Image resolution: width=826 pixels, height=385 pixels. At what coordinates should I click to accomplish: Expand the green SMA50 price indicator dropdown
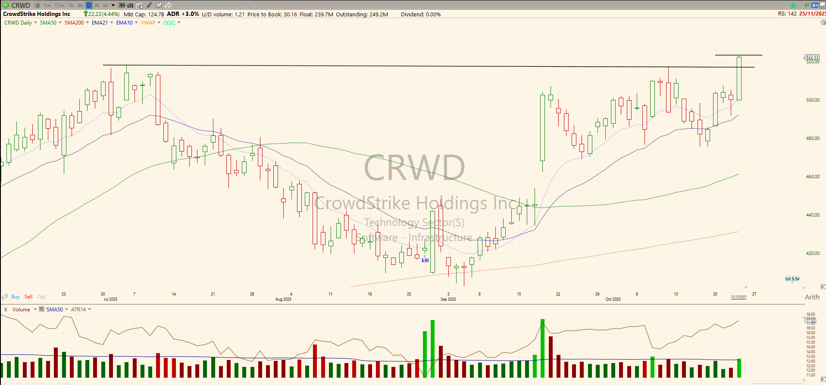pos(60,23)
